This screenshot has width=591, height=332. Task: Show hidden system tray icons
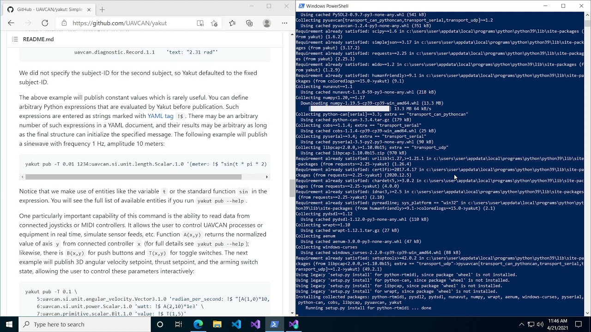(x=522, y=324)
